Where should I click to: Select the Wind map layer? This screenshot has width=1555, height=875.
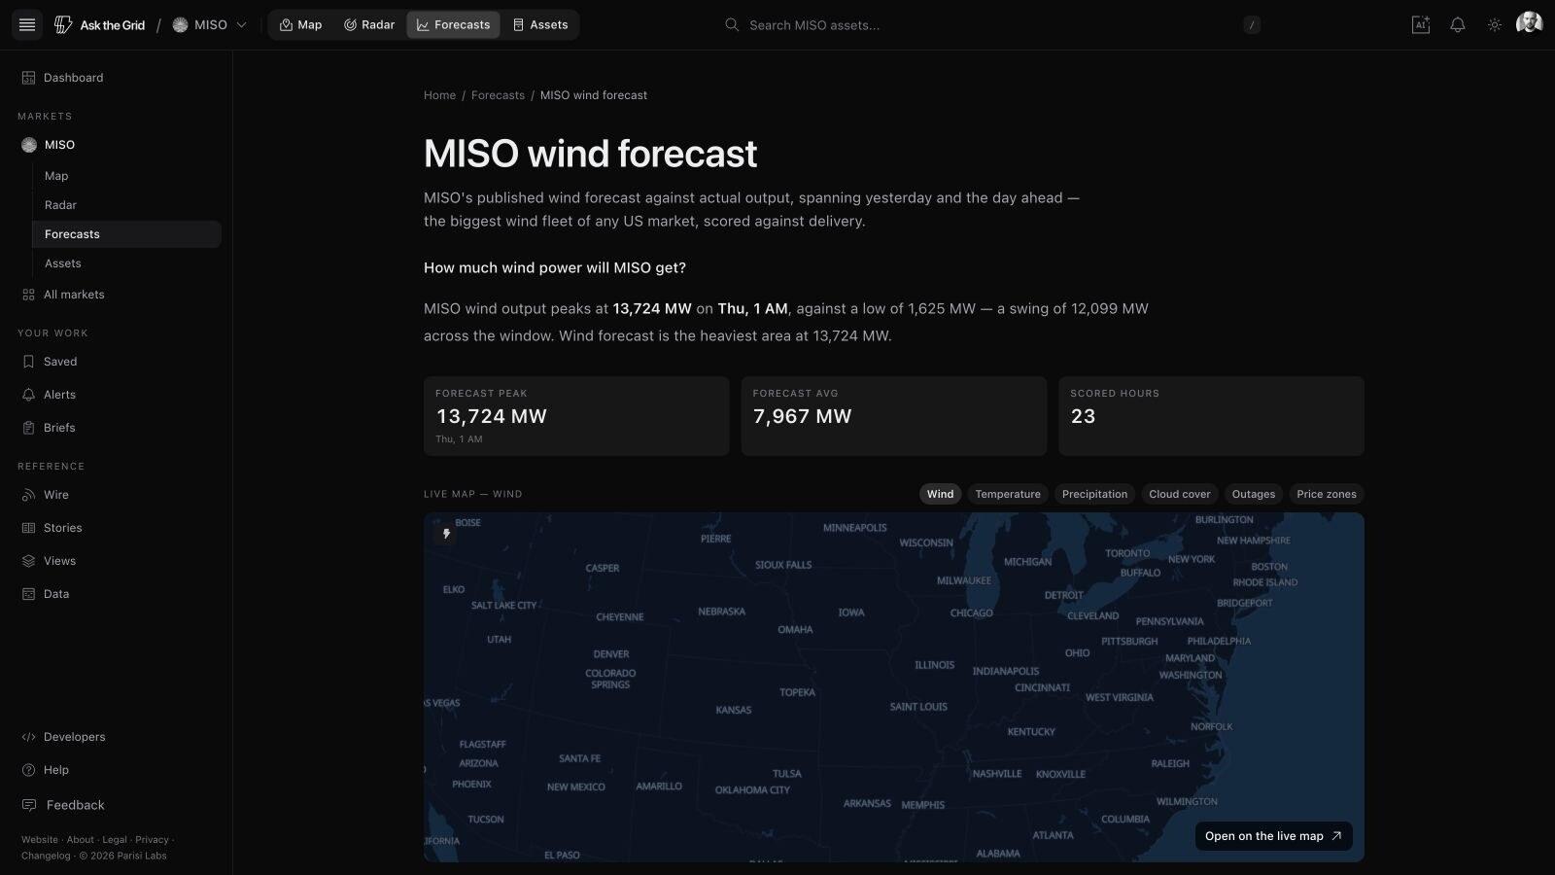click(940, 494)
